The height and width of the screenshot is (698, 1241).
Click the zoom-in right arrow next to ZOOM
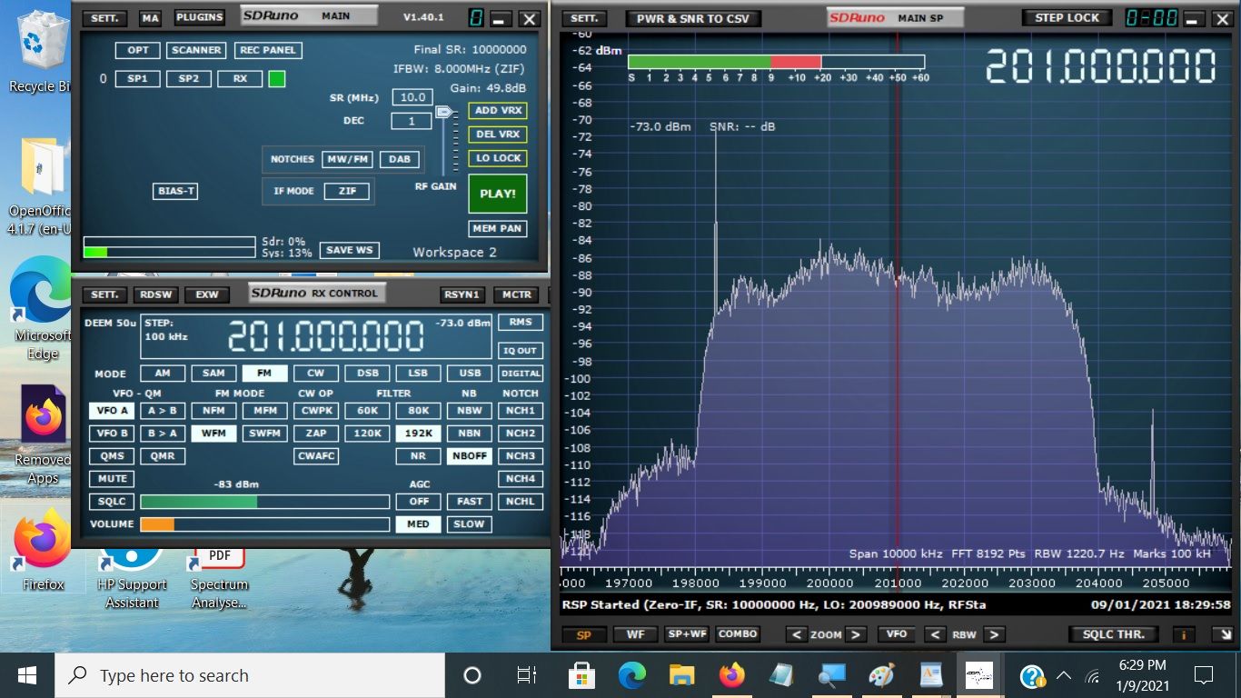click(856, 634)
